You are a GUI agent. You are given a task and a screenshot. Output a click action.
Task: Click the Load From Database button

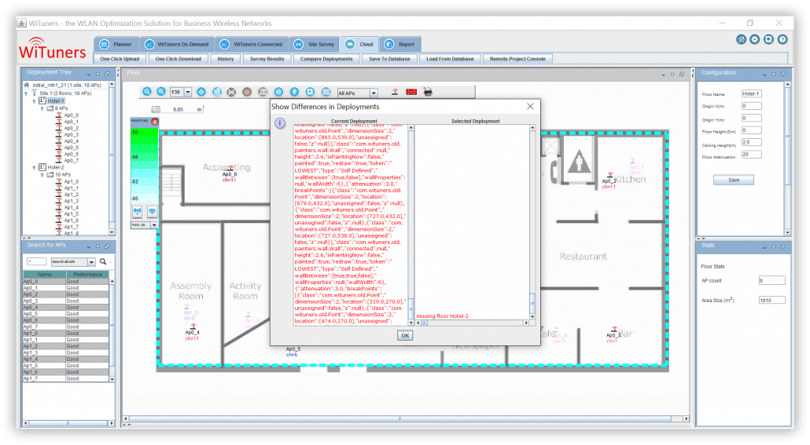coord(450,59)
